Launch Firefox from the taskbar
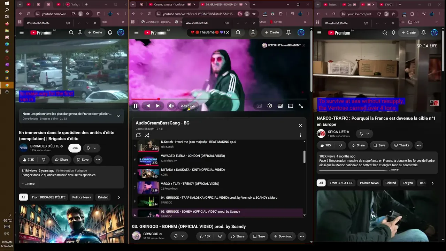This screenshot has height=251, width=446. tap(7, 24)
